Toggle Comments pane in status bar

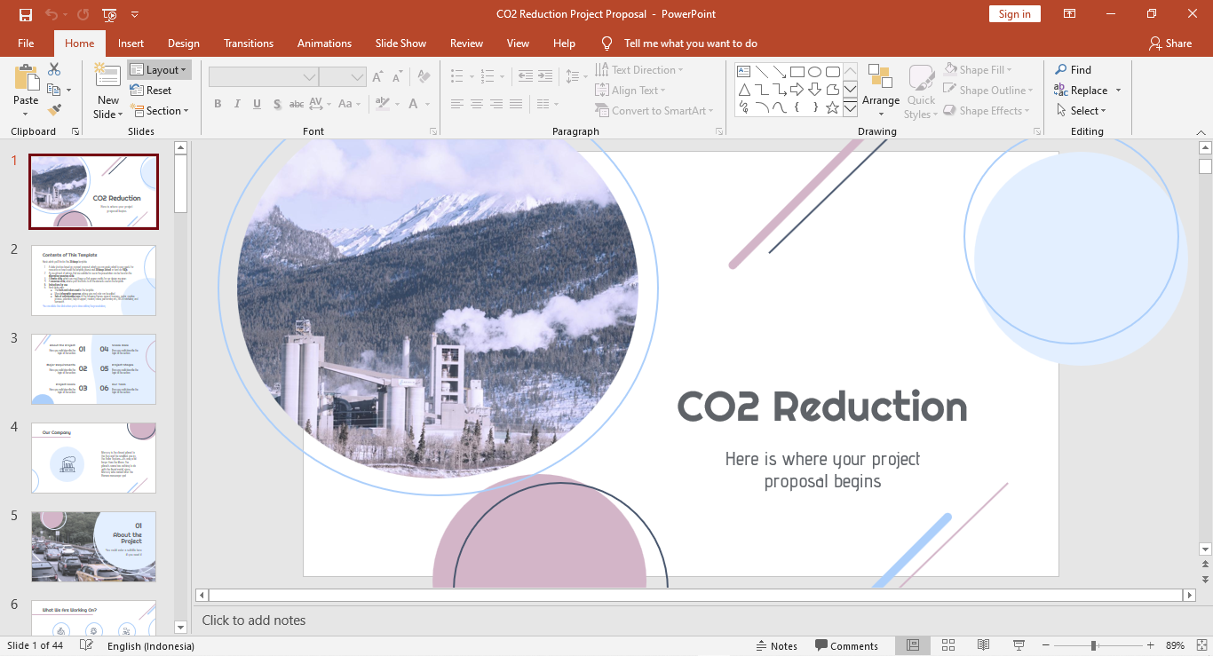point(847,645)
